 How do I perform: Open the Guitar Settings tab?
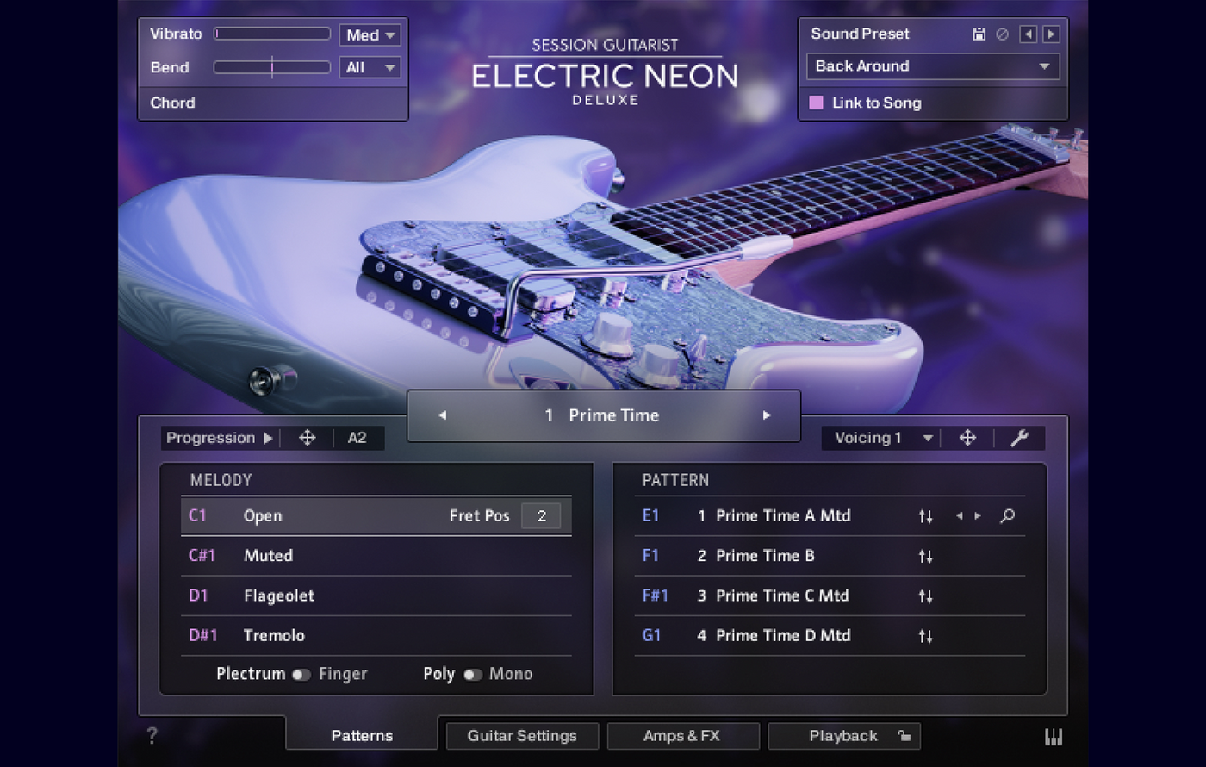tap(522, 736)
